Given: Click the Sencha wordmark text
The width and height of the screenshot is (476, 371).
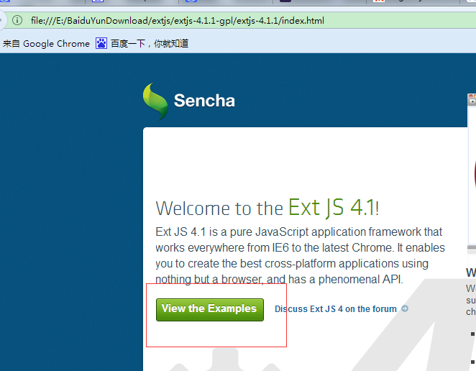Looking at the screenshot, I should click(204, 101).
